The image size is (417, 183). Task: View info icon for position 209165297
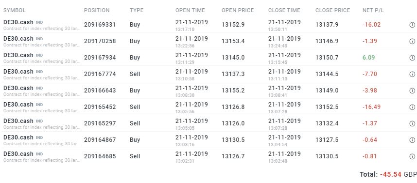pyautogui.click(x=412, y=123)
